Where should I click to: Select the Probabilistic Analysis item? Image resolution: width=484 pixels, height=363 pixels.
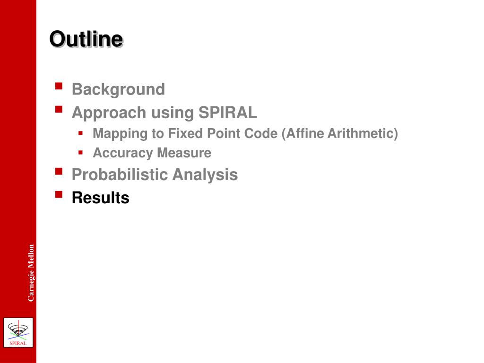pyautogui.click(x=155, y=175)
